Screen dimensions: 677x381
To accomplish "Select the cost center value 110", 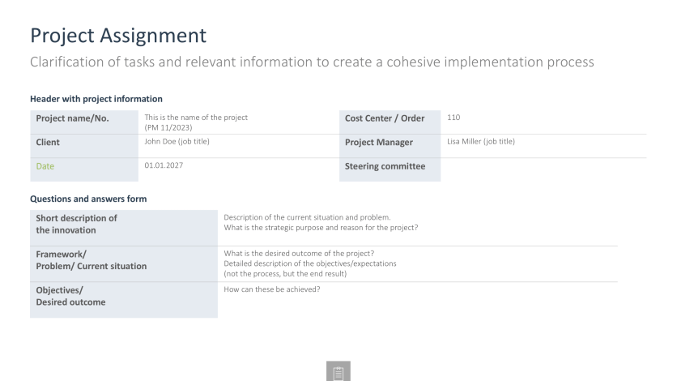I will [453, 118].
